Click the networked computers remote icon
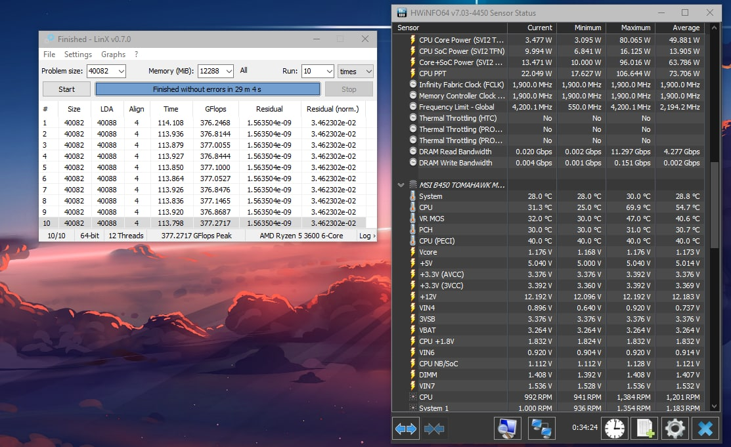 point(542,429)
